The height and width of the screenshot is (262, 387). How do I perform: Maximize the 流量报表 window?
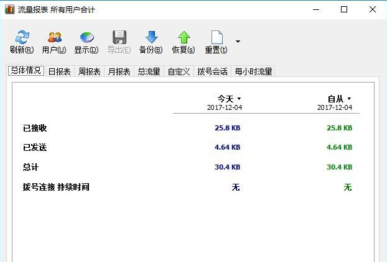pyautogui.click(x=344, y=9)
